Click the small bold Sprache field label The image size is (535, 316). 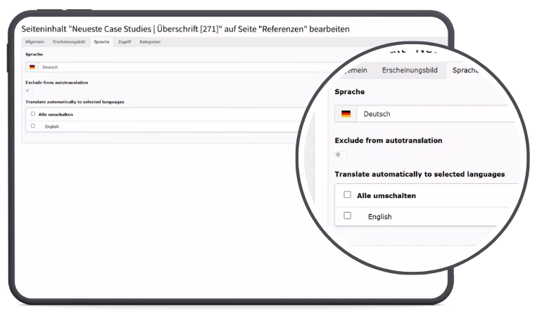34,54
